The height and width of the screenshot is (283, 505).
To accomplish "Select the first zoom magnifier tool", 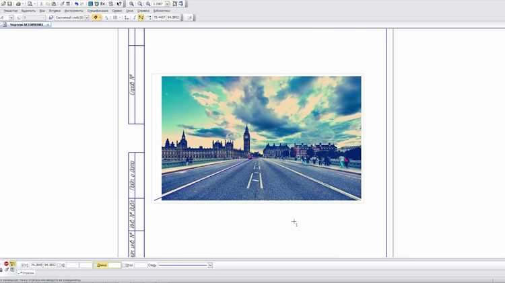I will (131, 4).
